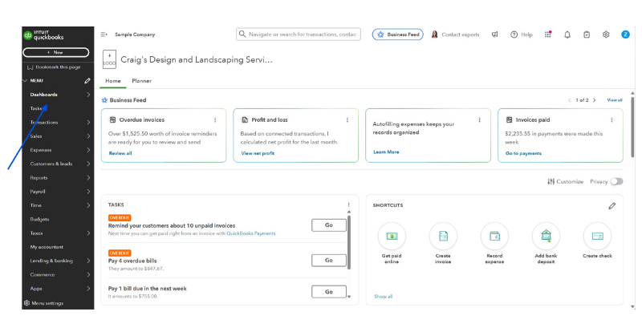Select Budgets in the left menu
This screenshot has width=642, height=336.
(x=40, y=219)
